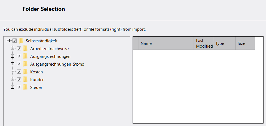
Task: Click the Steuer folder icon
Action: 26,87
